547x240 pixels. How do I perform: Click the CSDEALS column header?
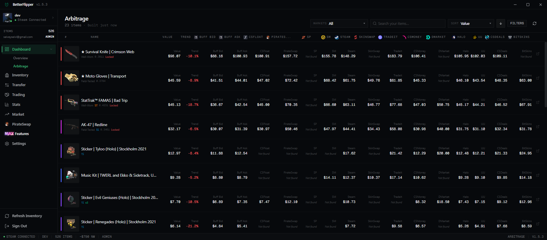pos(495,37)
